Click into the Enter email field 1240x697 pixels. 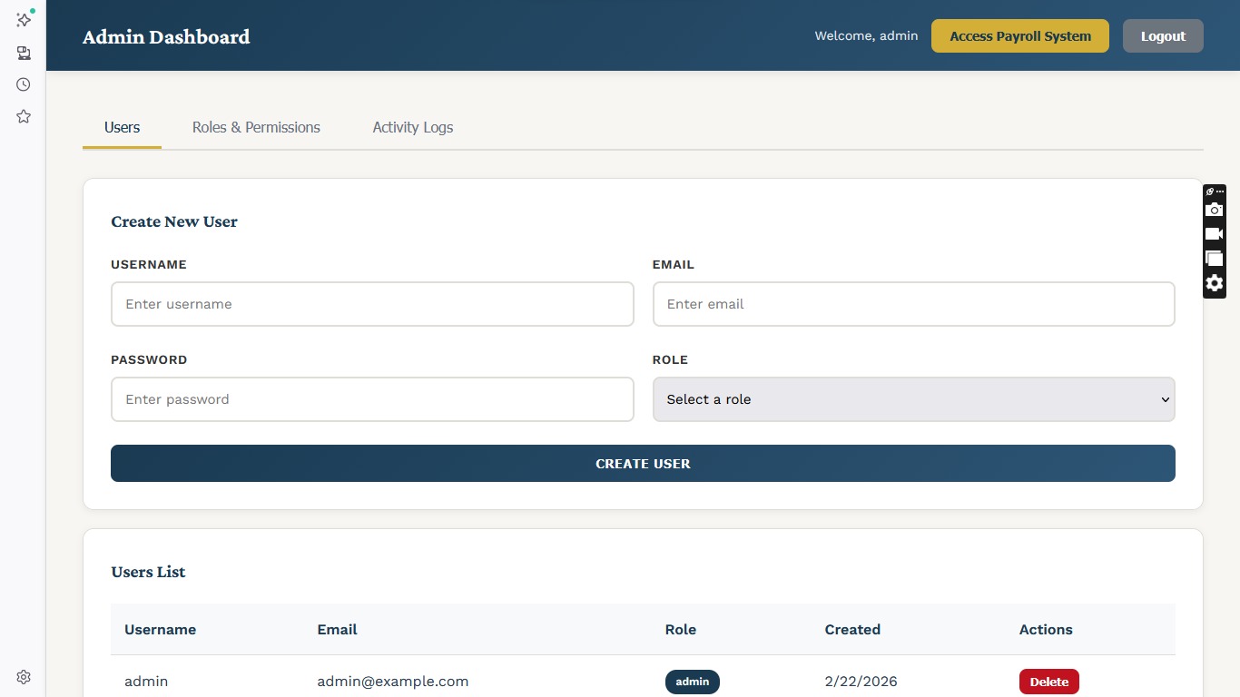tap(913, 304)
